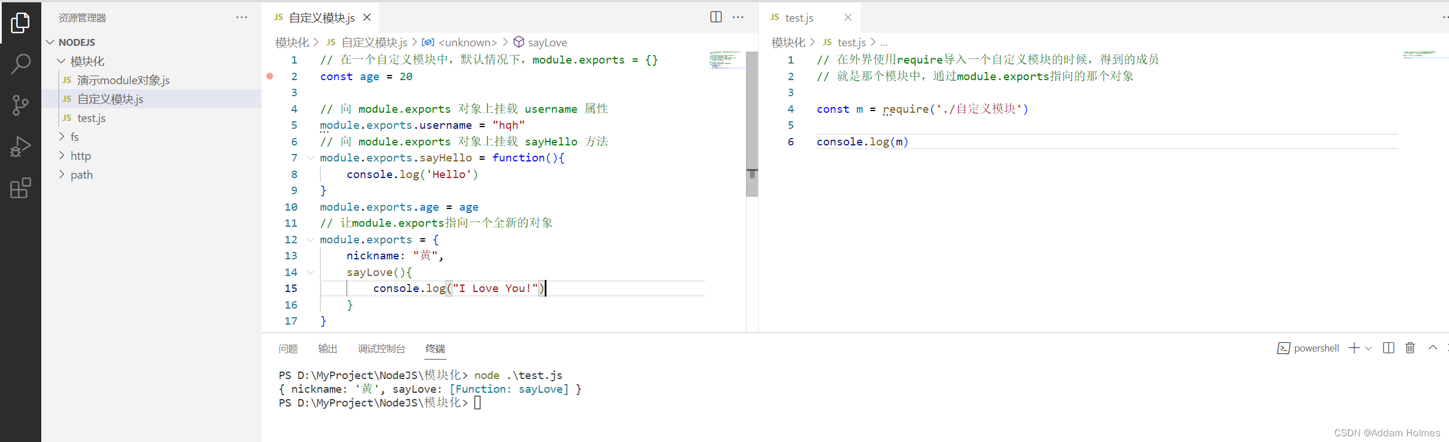Open left editor group more actions
1449x442 pixels.
click(738, 17)
